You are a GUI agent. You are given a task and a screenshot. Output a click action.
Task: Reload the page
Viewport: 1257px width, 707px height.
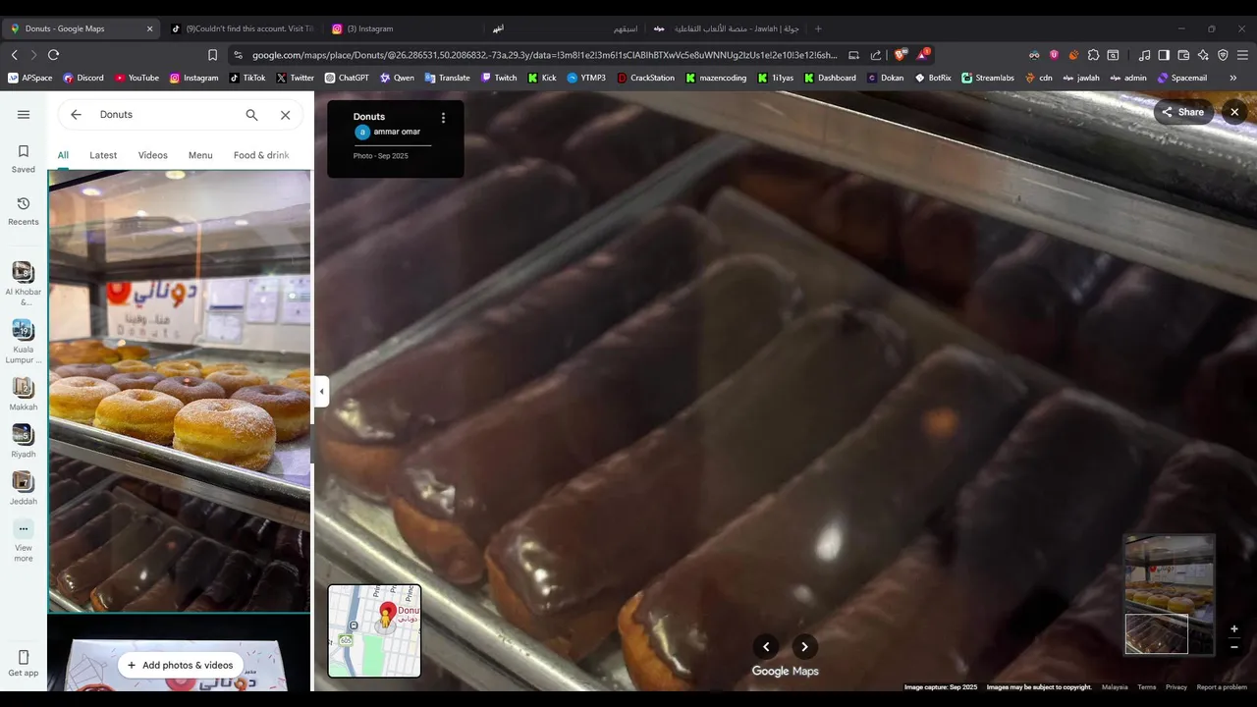click(53, 55)
